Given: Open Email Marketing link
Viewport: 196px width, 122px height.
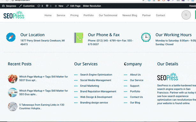Looking at the screenshot, I should 90,86.
